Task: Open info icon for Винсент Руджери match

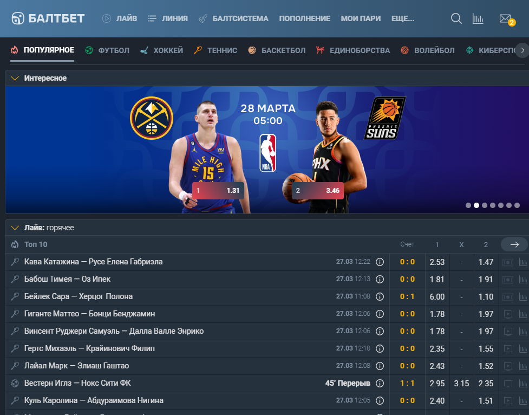Action: (380, 331)
